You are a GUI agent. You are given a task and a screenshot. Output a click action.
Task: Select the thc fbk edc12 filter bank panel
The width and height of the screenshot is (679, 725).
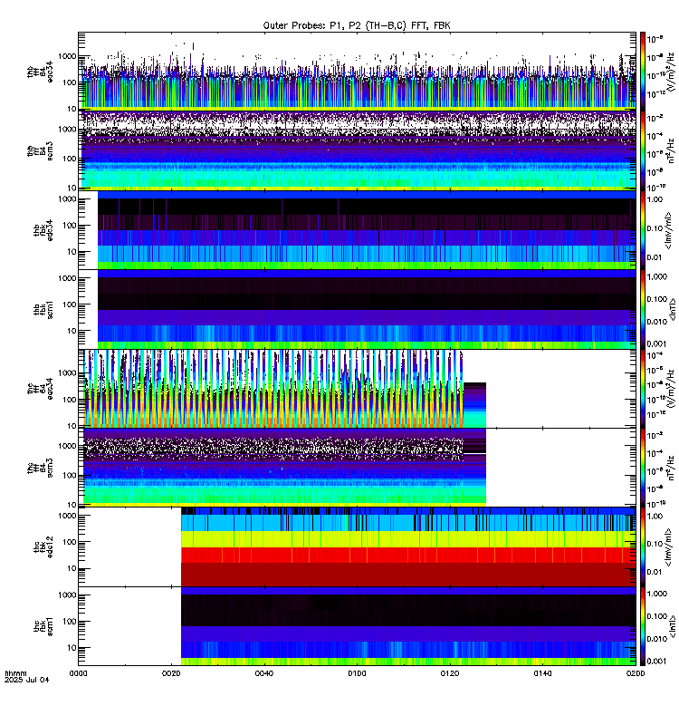357,547
